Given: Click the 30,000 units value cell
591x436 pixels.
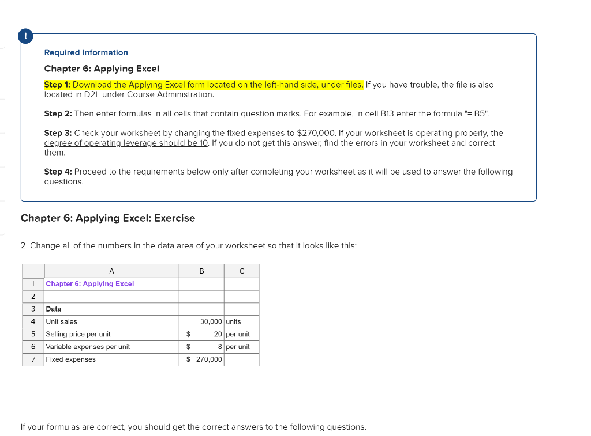Looking at the screenshot, I should 201,321.
